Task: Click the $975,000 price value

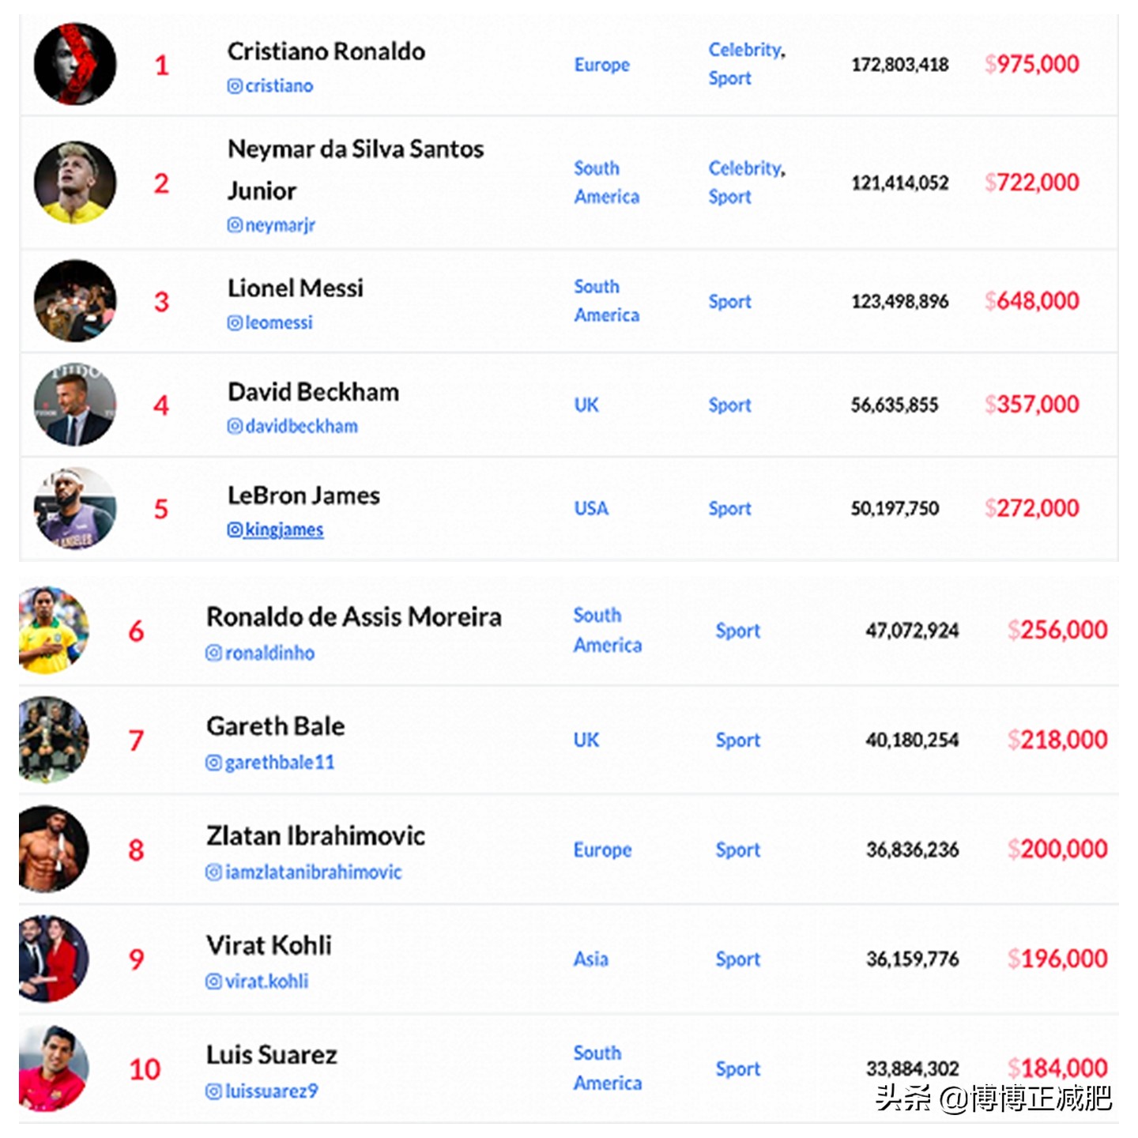Action: (x=1031, y=64)
